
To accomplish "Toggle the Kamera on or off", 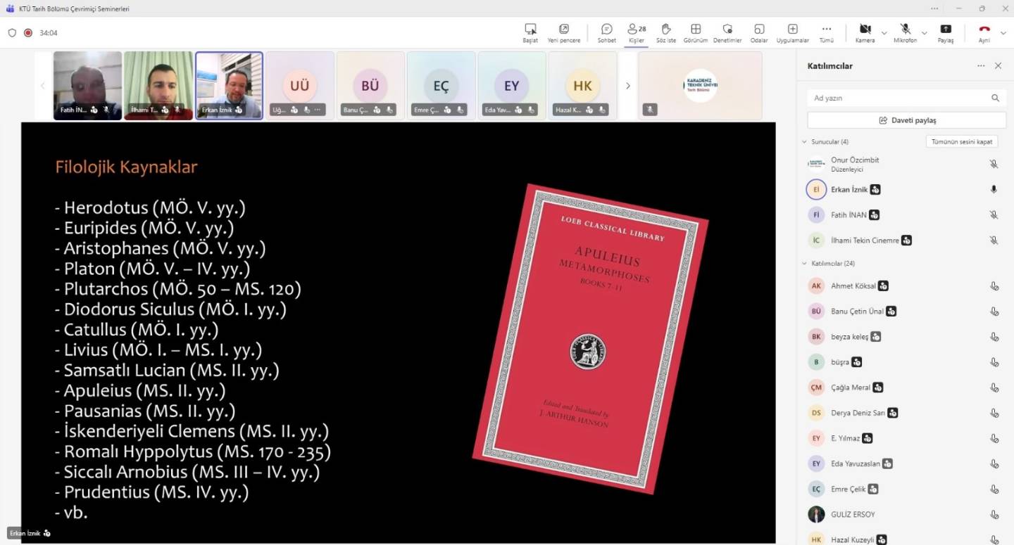I will [x=865, y=32].
